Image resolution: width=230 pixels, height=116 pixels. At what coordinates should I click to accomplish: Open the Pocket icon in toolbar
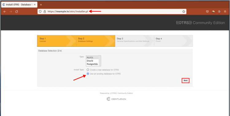click(207, 12)
